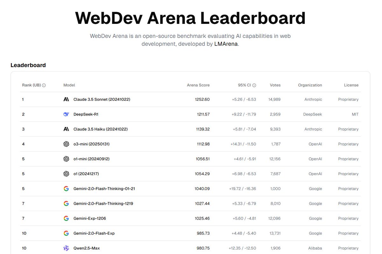382x254 pixels.
Task: Click the vote count 14,989
Action: 274,100
